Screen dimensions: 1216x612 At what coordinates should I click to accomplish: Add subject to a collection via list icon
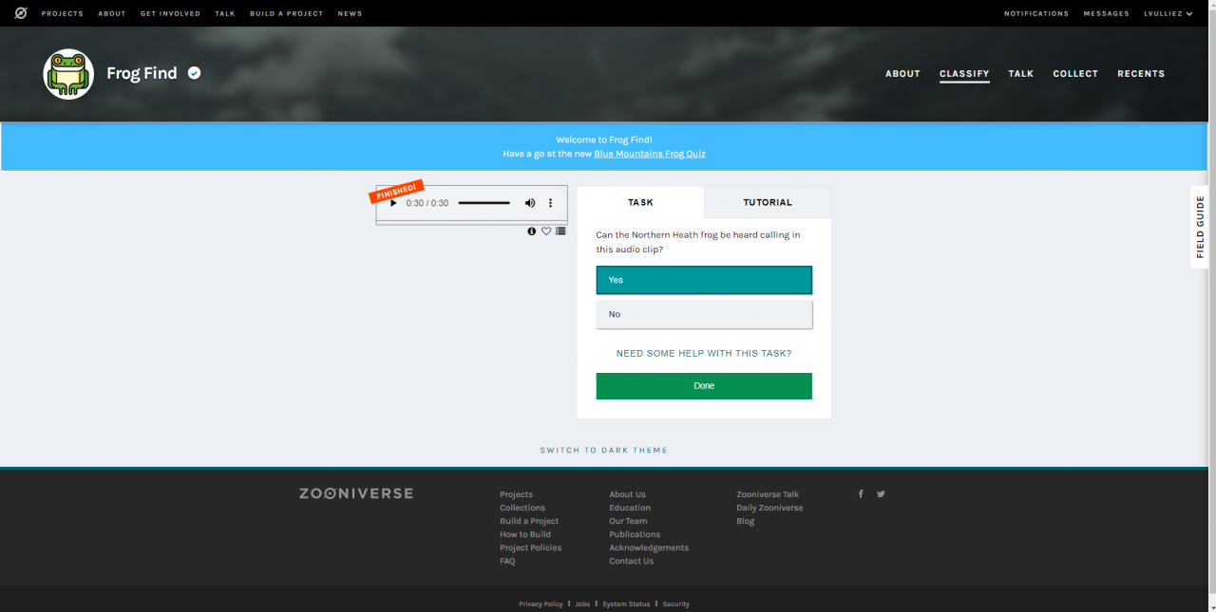560,232
